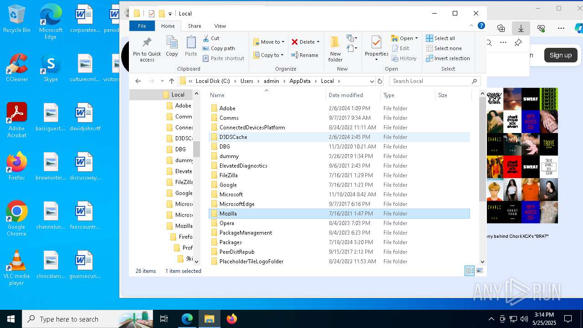Expand the Open button dropdown

click(x=416, y=38)
